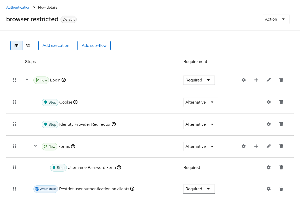Open the Action dropdown menu
Screen dimensions: 300x203
click(x=276, y=19)
